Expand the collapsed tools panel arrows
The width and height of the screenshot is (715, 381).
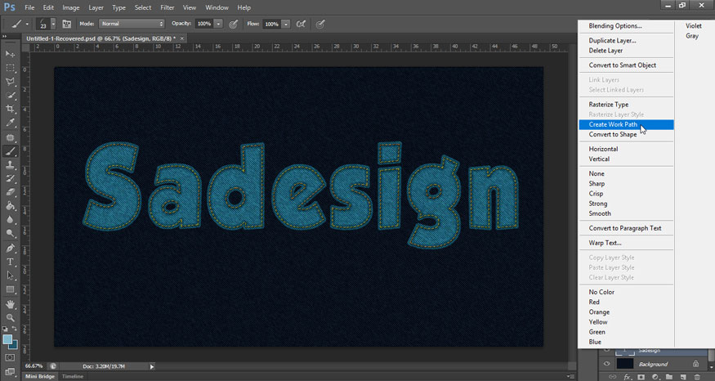point(5,37)
